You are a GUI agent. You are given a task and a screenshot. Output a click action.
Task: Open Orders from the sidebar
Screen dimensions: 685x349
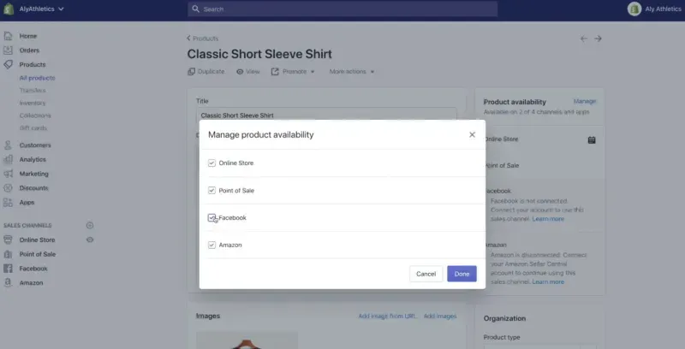(29, 50)
